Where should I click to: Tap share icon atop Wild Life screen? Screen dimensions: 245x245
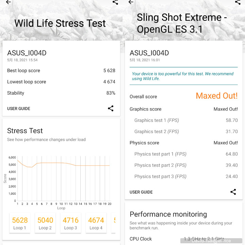[x=115, y=2]
